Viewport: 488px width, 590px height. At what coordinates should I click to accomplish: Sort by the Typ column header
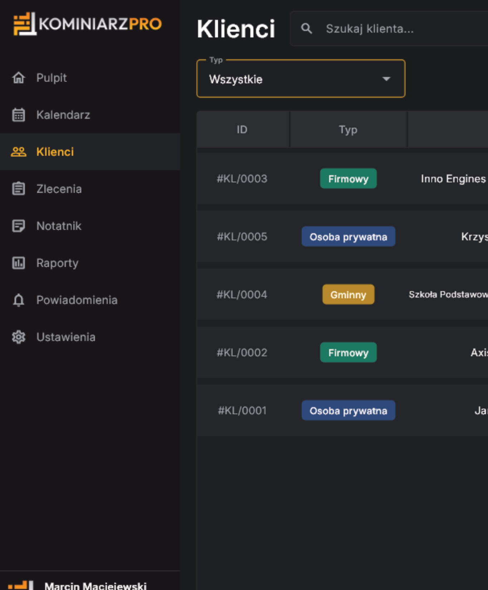click(x=348, y=130)
